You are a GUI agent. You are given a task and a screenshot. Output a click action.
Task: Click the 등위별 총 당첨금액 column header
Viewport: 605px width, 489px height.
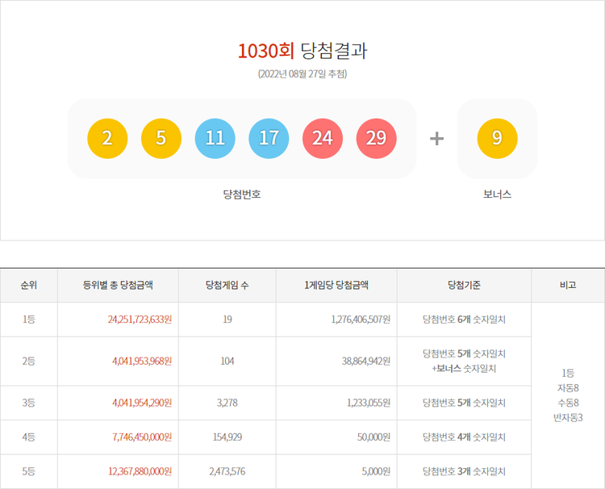pos(118,285)
